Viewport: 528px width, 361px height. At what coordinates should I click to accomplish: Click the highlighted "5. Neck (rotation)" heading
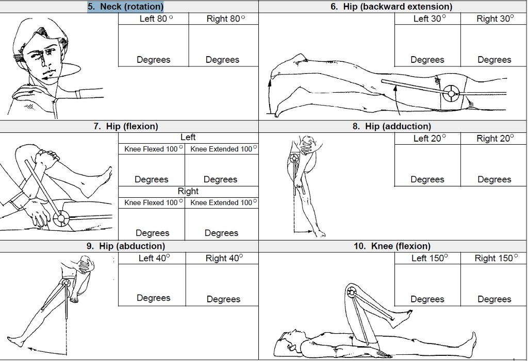[x=125, y=7]
